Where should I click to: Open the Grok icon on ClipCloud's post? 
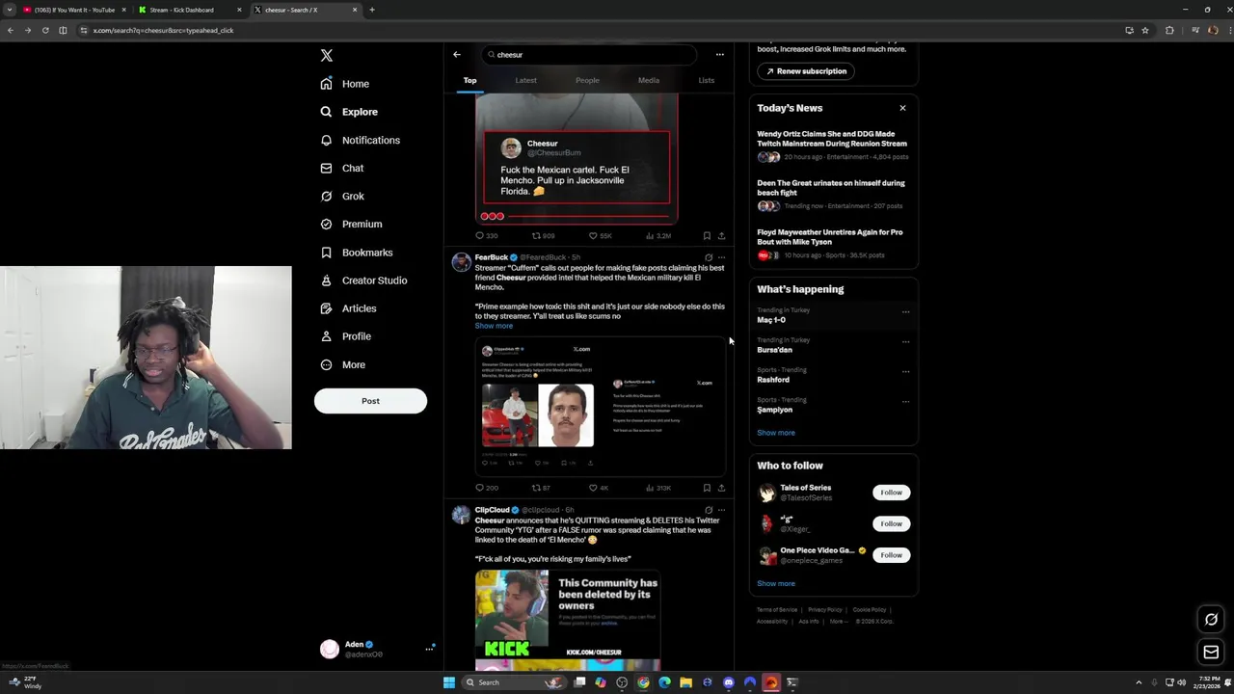tap(709, 510)
